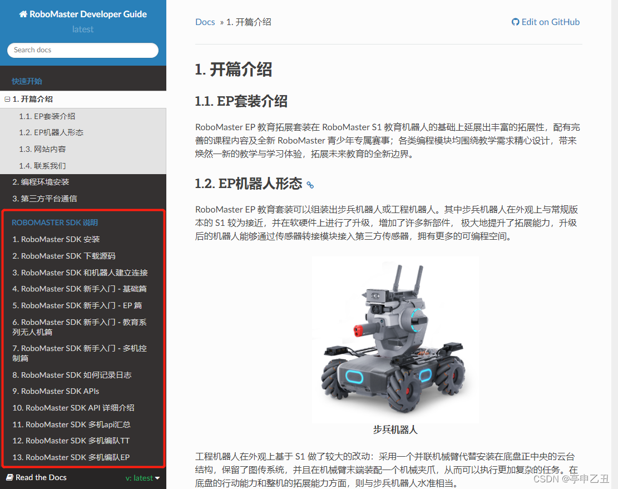
Task: Open 7. RoboMaster SDK 新手入门 - 多机控制篇
Action: [80, 353]
